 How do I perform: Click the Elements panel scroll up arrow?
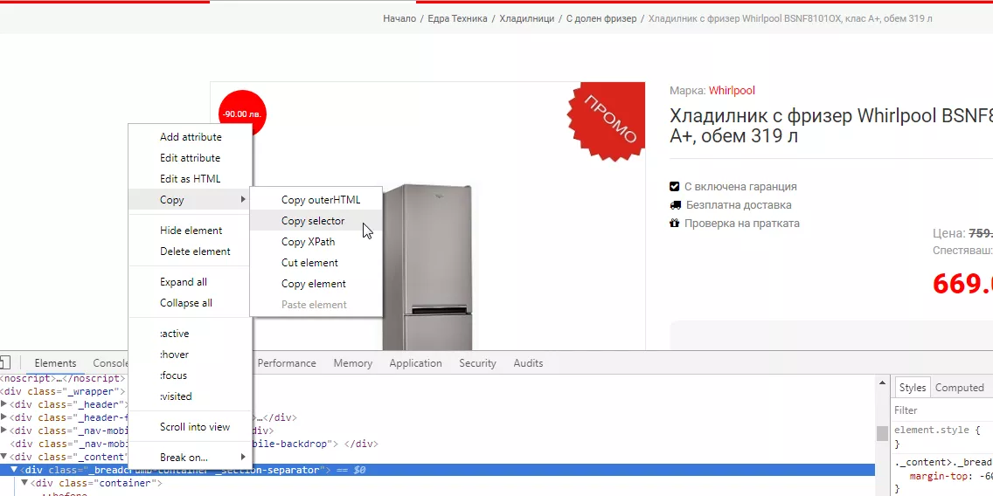coord(881,382)
